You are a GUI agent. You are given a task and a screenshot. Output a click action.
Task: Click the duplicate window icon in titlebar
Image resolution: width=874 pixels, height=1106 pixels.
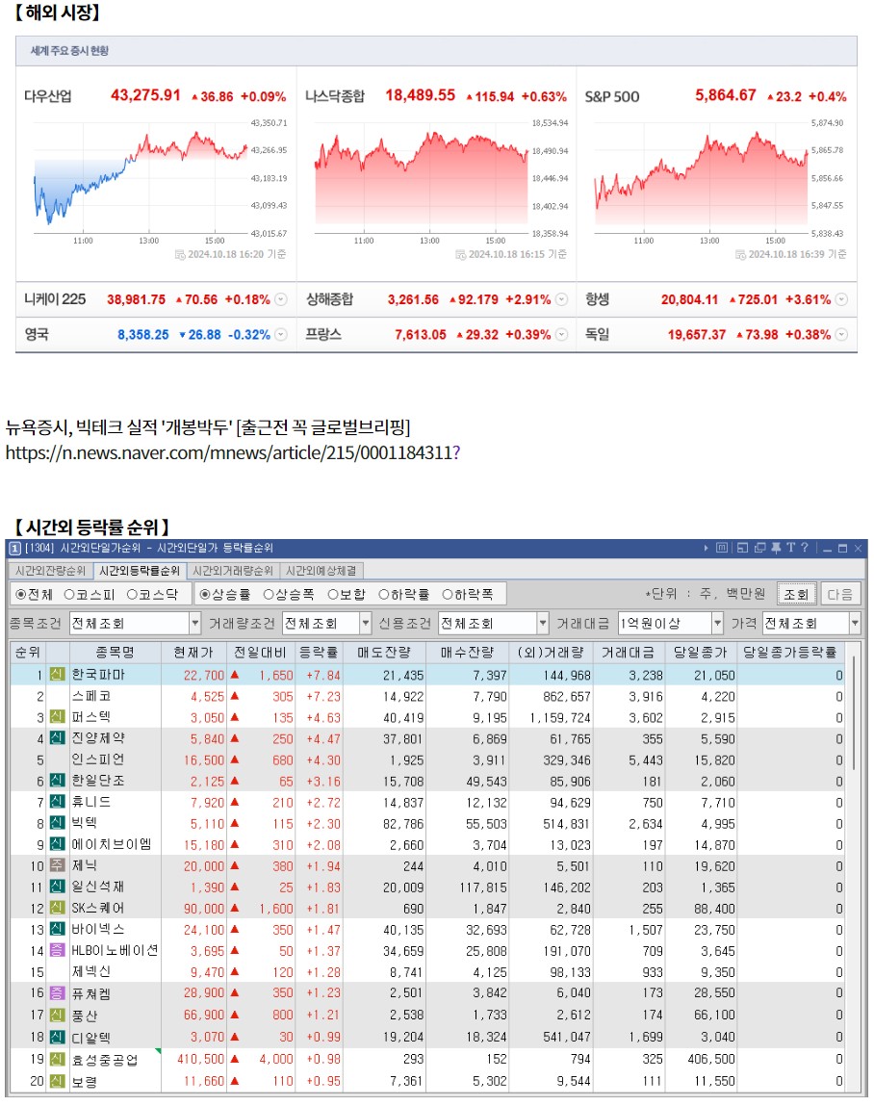(759, 547)
